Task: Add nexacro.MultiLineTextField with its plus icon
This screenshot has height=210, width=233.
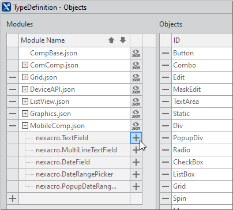Action: [136, 150]
